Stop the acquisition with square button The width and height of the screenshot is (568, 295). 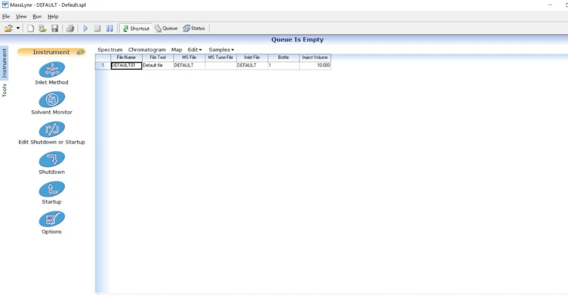click(97, 28)
